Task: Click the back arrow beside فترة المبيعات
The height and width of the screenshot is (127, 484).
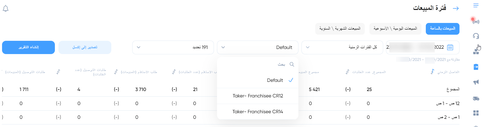Action: point(456,8)
